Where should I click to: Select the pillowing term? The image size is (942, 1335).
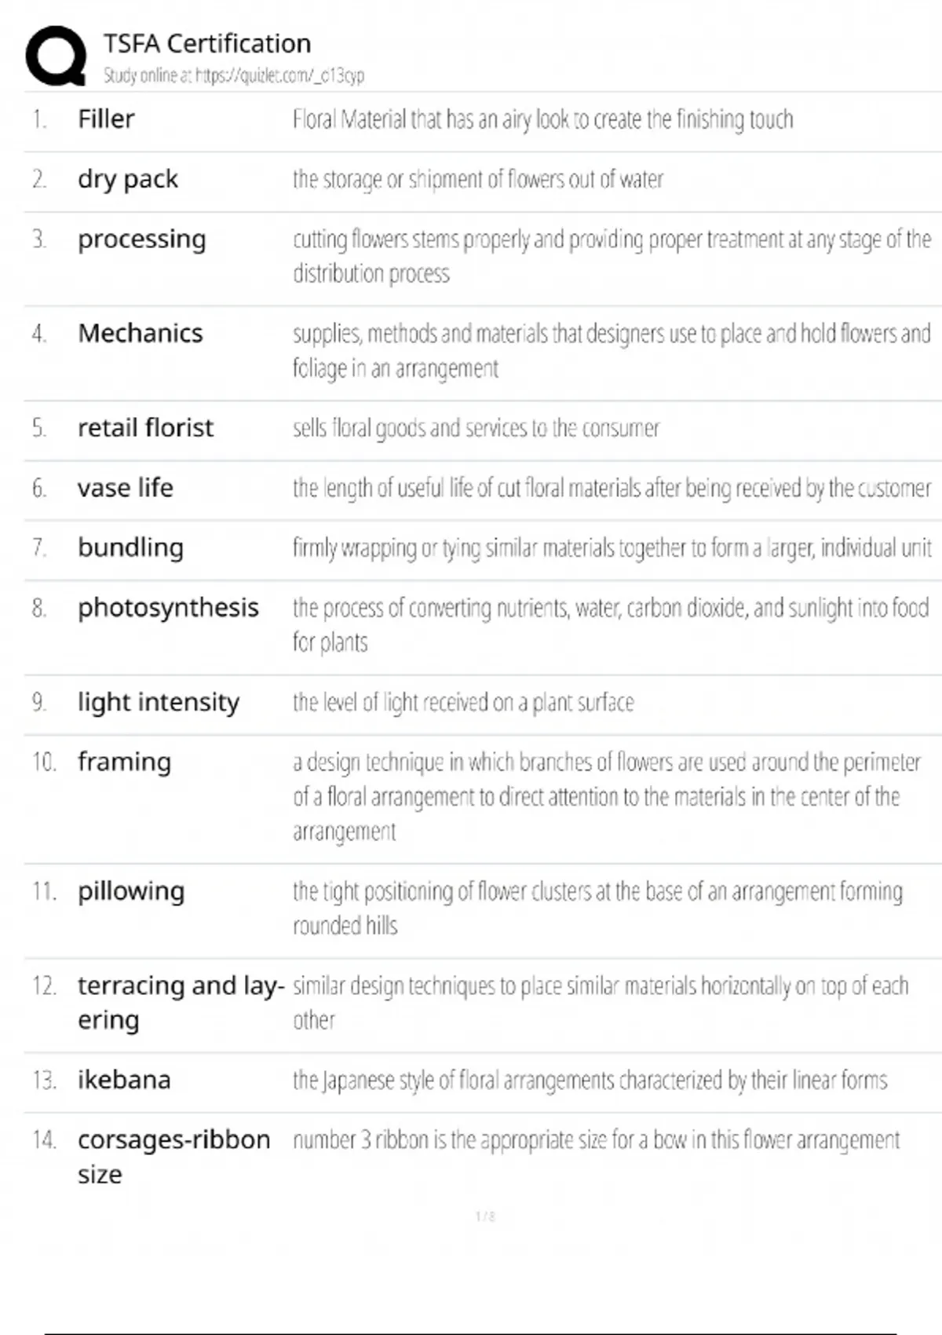tap(131, 891)
